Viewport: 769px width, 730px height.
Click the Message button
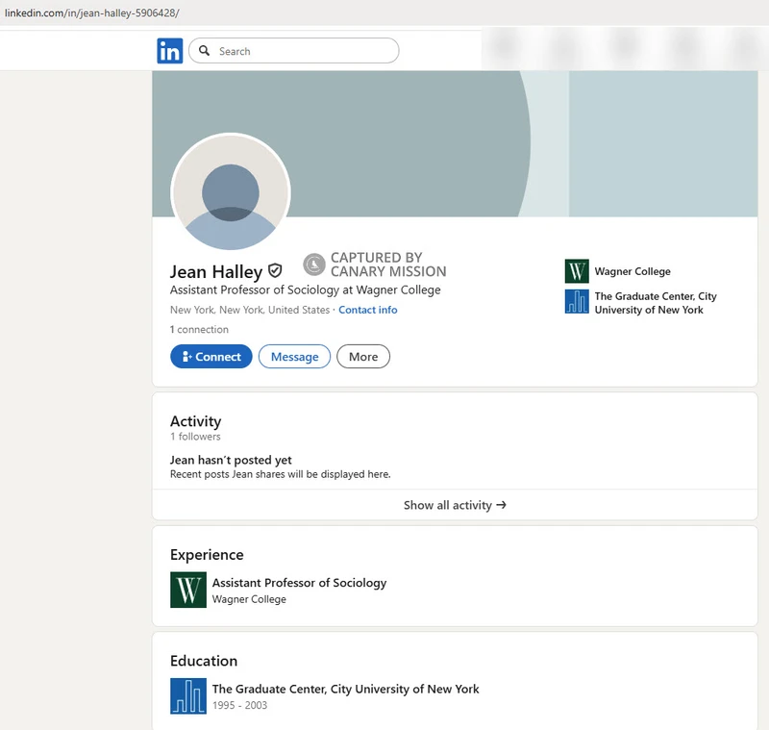click(x=294, y=357)
